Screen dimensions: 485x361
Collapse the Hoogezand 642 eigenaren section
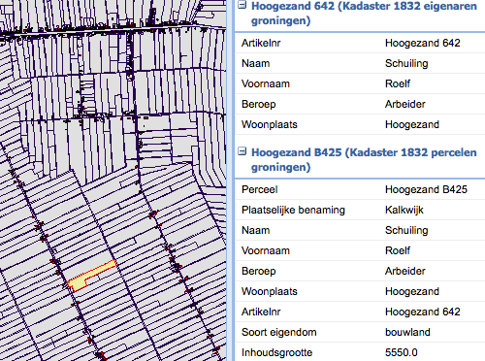tap(242, 5)
